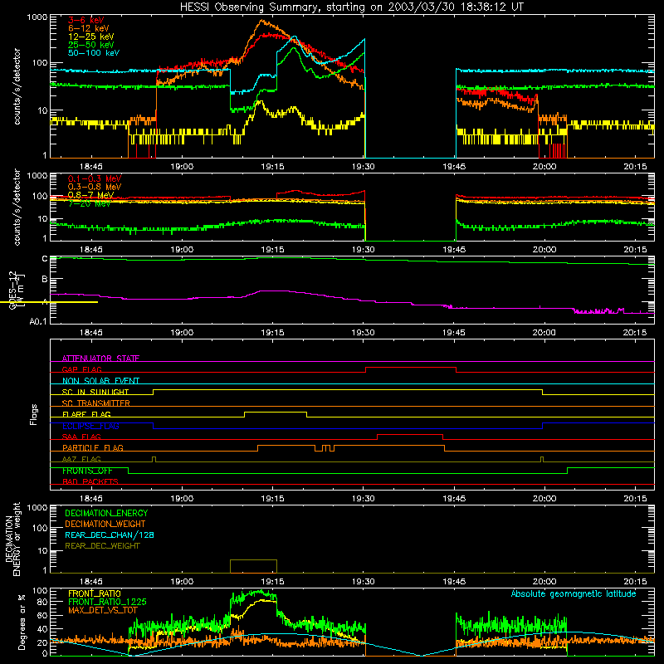Select the orange 6-12 keV legend label

88,28
